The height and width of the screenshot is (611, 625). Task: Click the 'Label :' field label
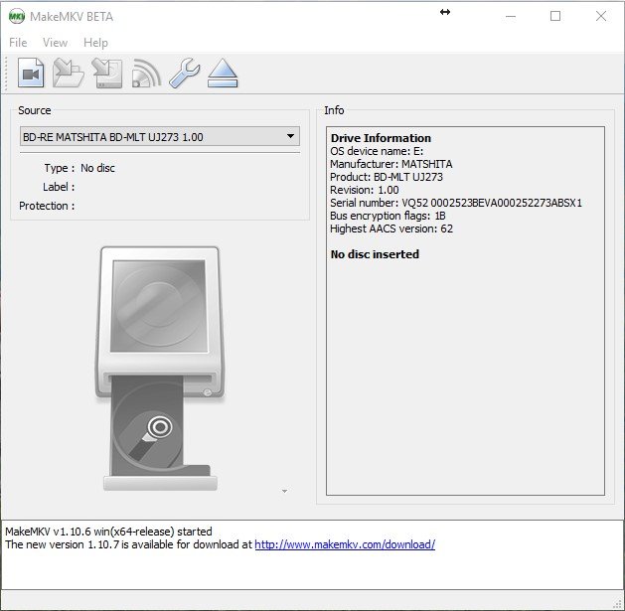pos(59,187)
